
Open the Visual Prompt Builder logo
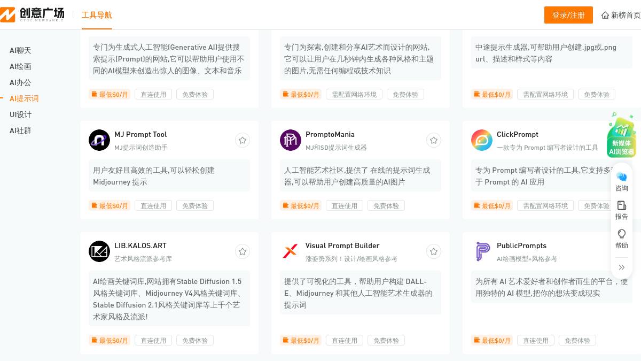point(291,251)
